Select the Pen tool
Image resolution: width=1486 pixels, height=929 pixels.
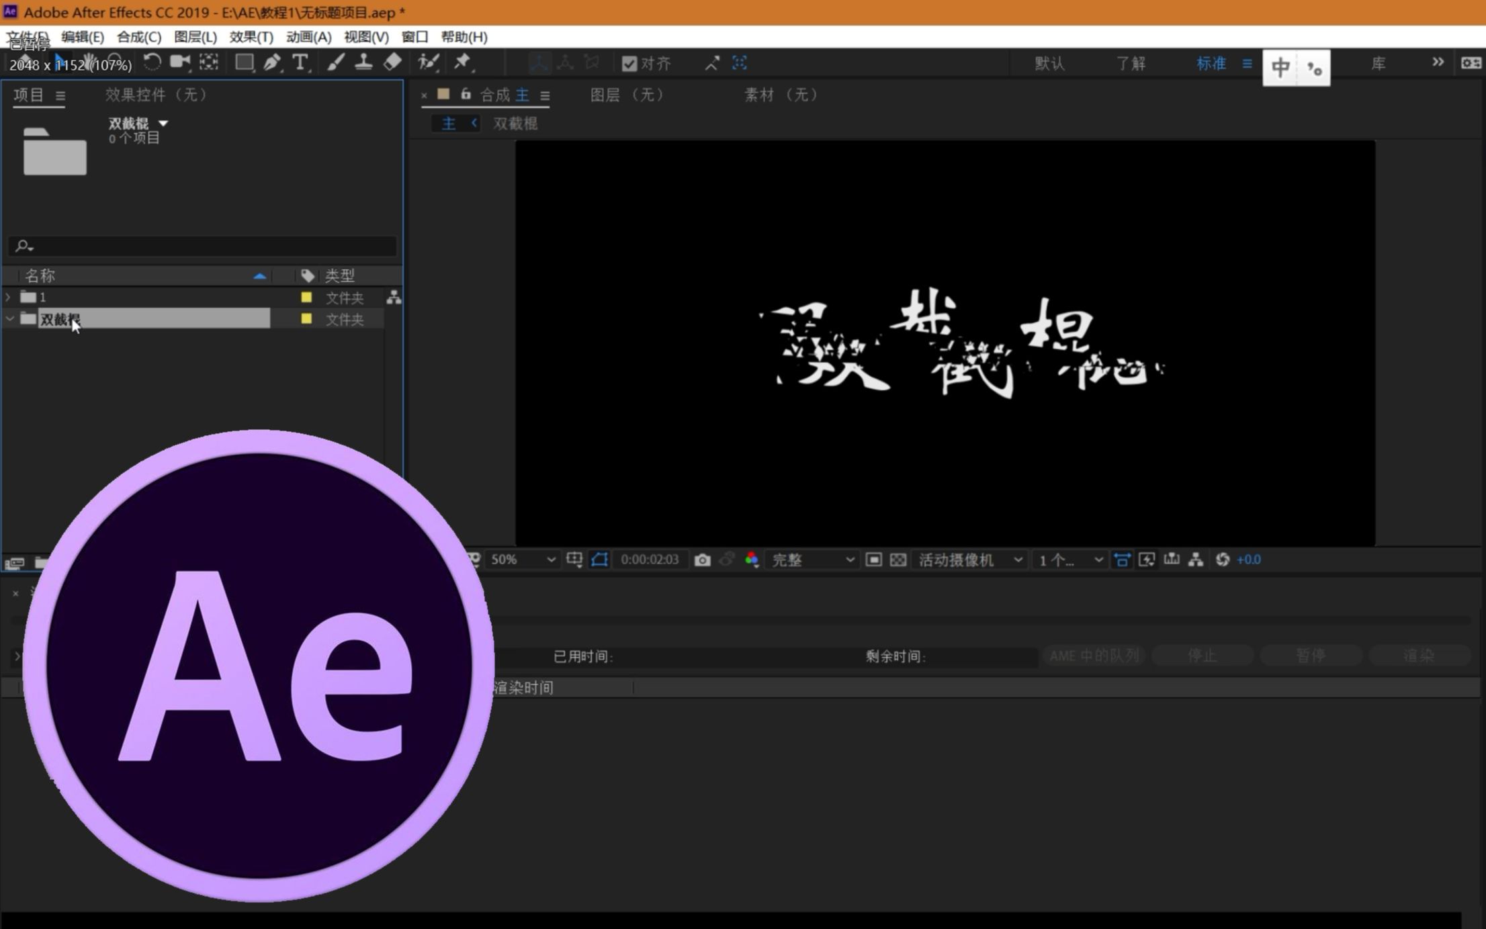pyautogui.click(x=272, y=63)
